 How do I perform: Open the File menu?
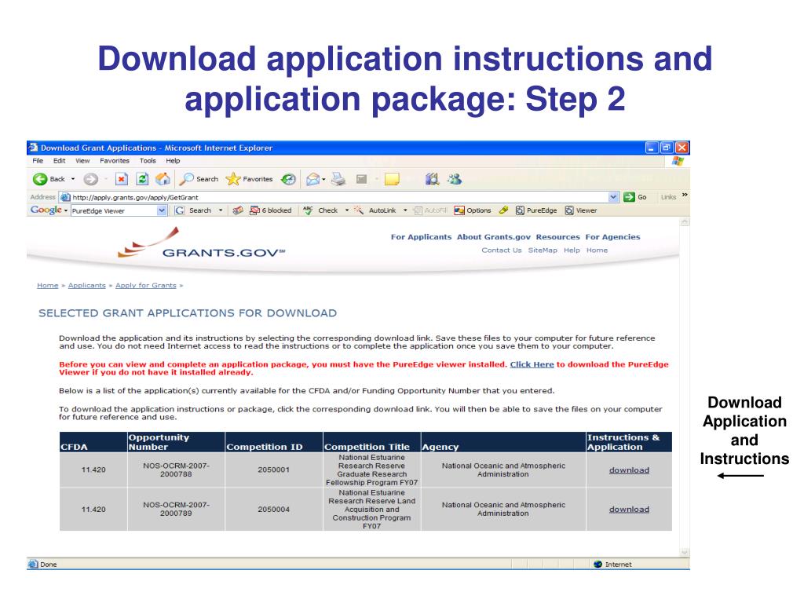[x=38, y=161]
